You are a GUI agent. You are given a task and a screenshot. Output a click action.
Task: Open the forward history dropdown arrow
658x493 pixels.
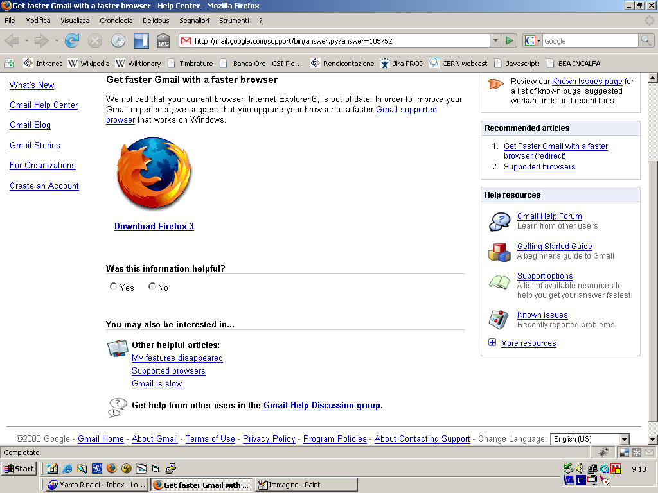57,40
